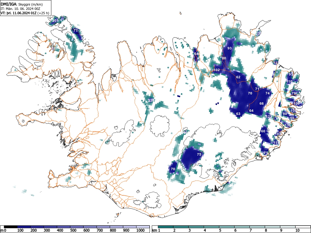The height and width of the screenshot is (233, 311).
Task: Click the '66' visibility value
Action: (x=262, y=103)
